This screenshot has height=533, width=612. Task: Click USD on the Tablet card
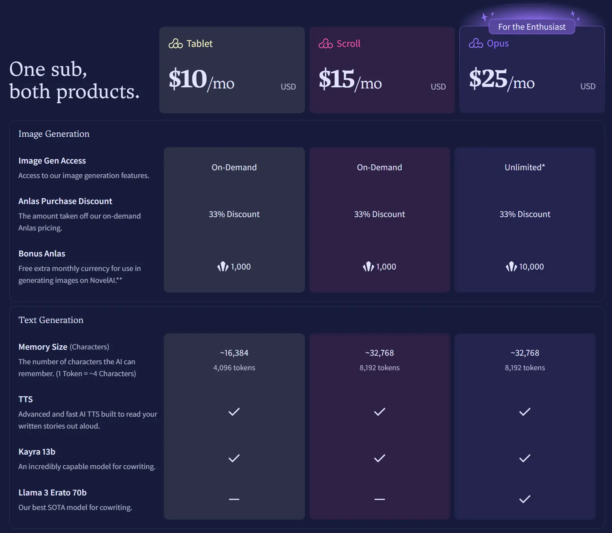tap(288, 87)
